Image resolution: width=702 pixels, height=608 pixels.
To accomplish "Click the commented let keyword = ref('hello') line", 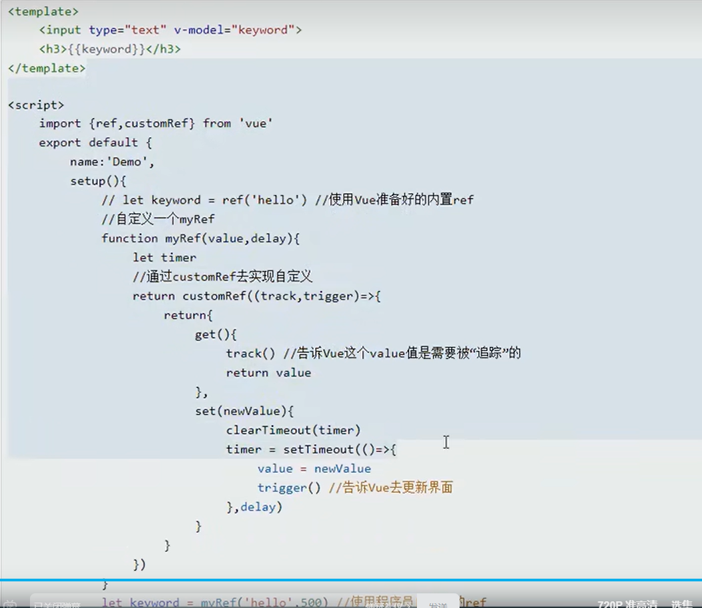I will 288,200.
